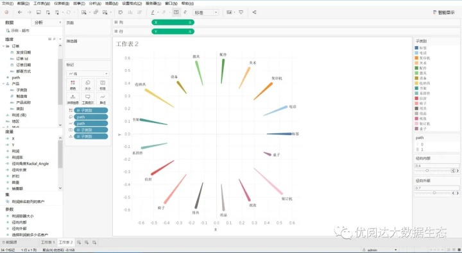Click New story tab icon at bottom
The image size is (462, 253).
coord(94,242)
